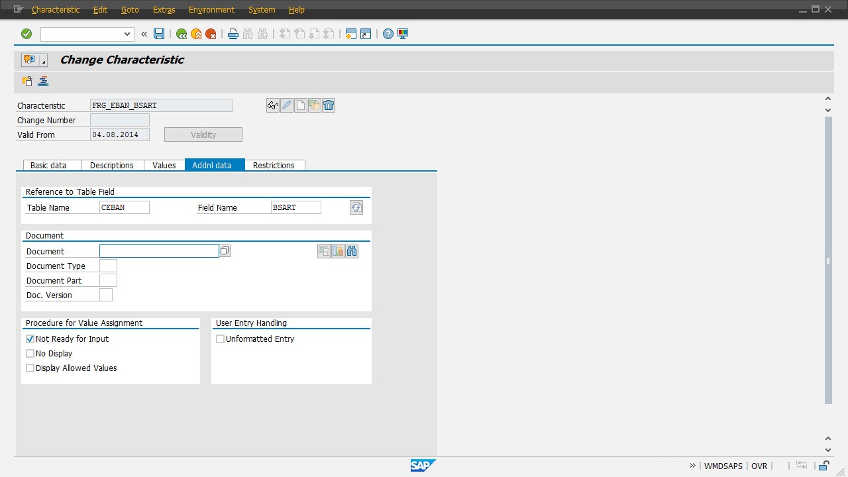This screenshot has width=848, height=477.
Task: Click into the Document Type input field
Action: [108, 266]
